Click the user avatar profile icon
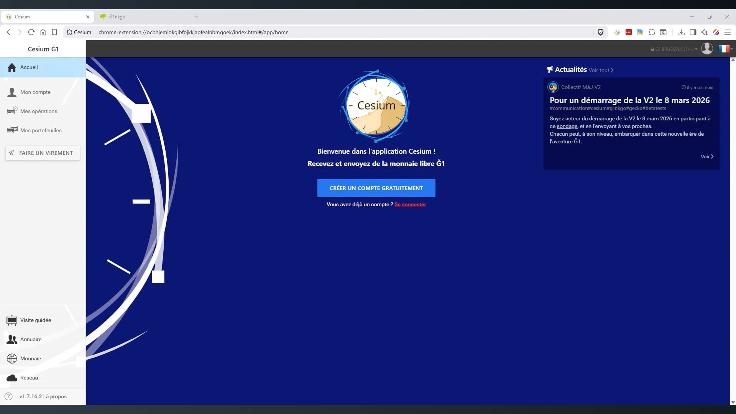This screenshot has width=736, height=414. click(707, 49)
